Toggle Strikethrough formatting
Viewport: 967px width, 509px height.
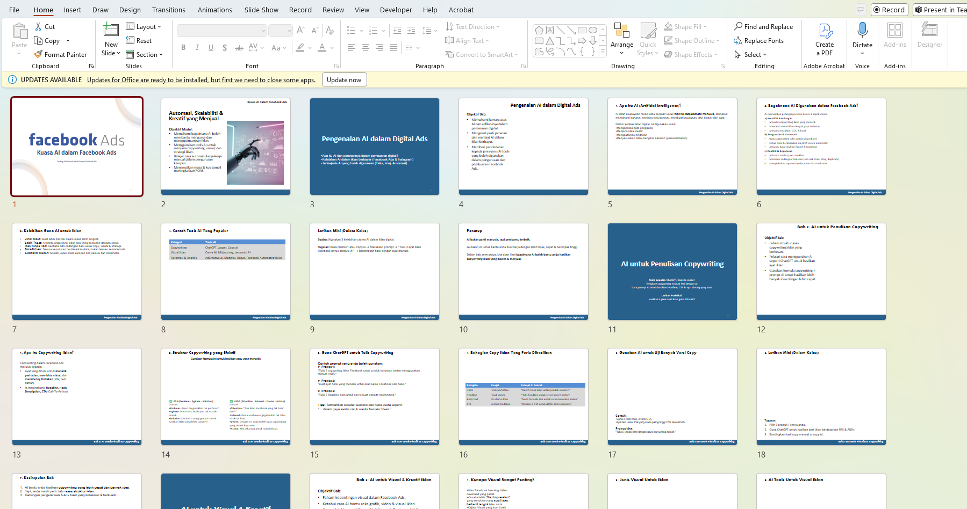pos(239,48)
